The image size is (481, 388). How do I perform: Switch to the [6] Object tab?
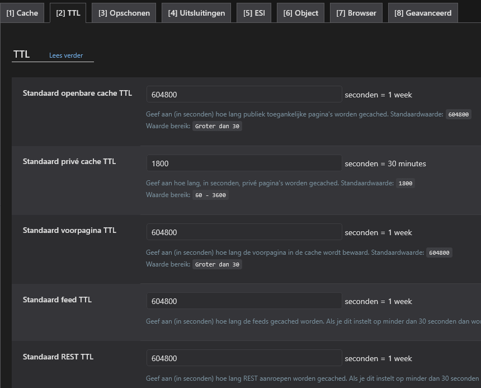coord(301,13)
